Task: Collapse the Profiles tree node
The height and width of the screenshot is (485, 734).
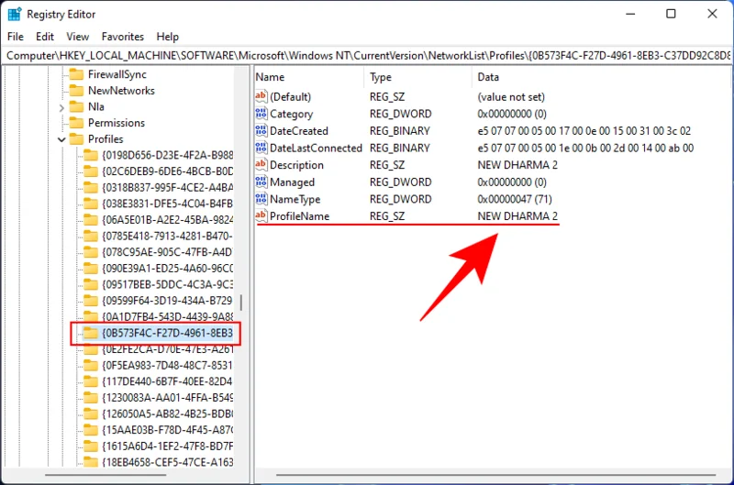Action: click(61, 139)
